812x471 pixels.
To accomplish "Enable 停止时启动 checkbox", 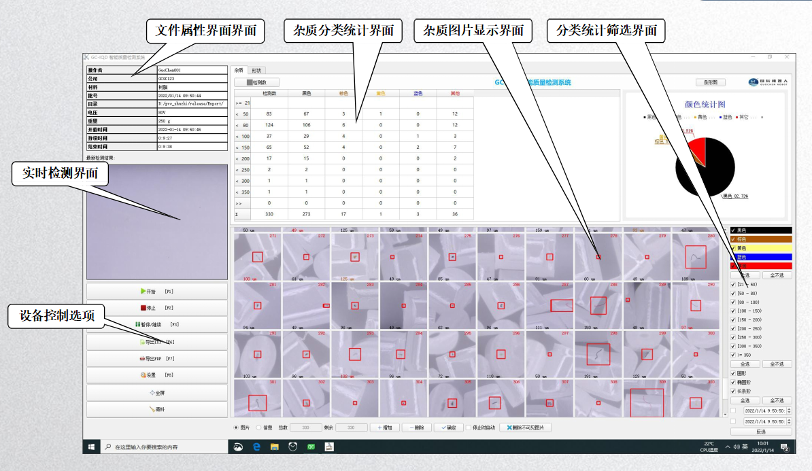I will tap(469, 428).
